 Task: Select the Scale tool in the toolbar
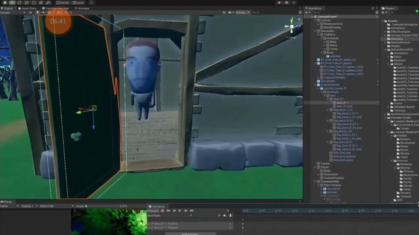tap(26, 3)
